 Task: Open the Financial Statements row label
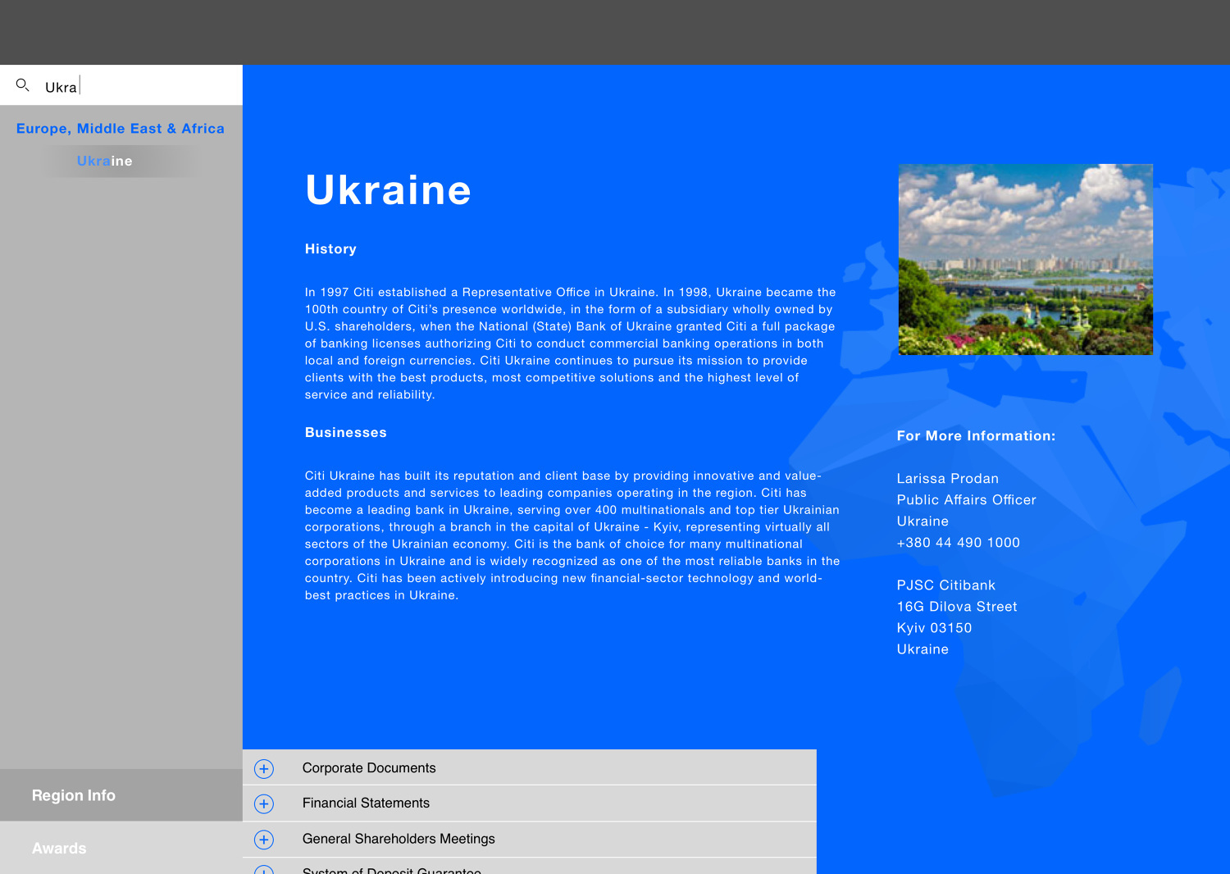click(366, 803)
